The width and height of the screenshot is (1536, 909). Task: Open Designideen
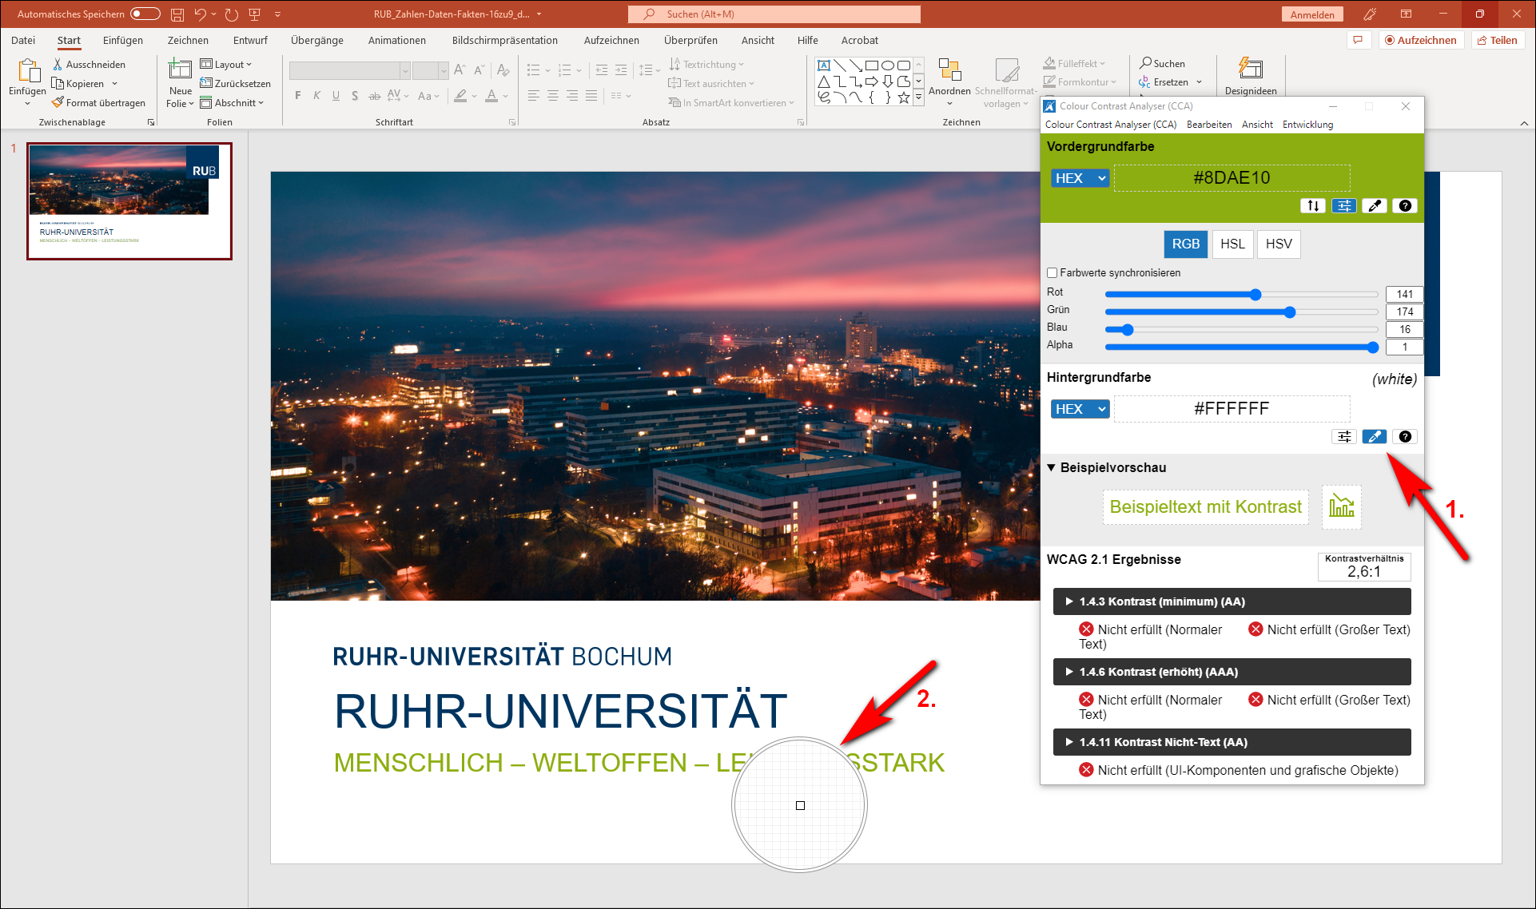click(x=1251, y=77)
